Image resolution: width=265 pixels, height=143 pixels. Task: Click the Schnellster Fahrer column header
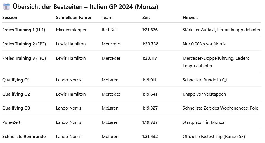pyautogui.click(x=74, y=17)
